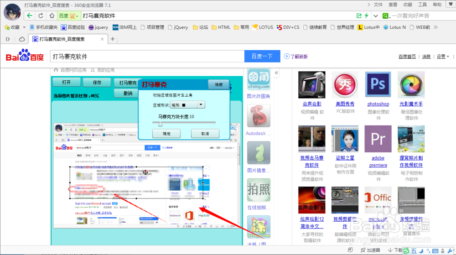Viewport: 456px width, 255px height.
Task: Open the cloud icon beside the tab
Action: (x=22, y=39)
